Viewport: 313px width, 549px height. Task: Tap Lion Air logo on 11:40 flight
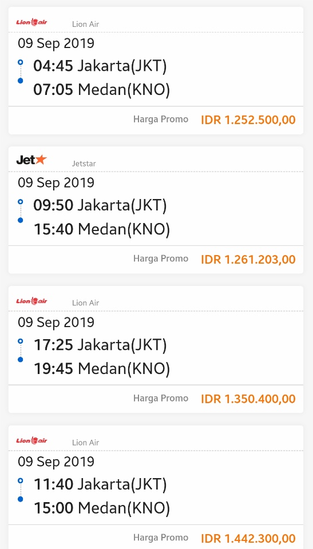31,440
